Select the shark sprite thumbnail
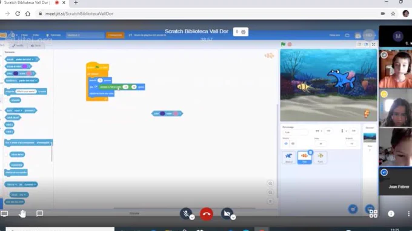Viewport: 412px width, 231px height. click(x=289, y=157)
